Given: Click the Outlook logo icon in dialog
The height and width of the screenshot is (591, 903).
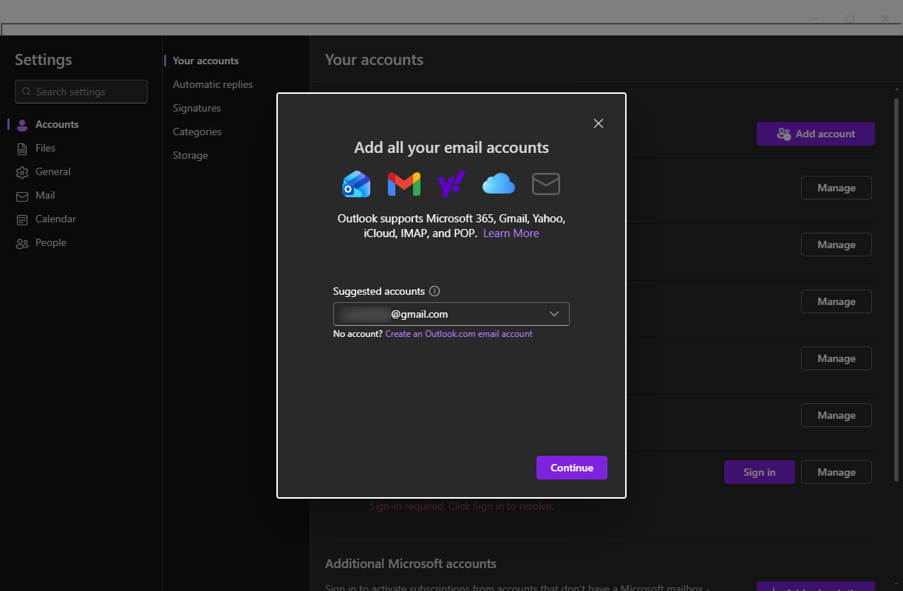Looking at the screenshot, I should 356,184.
